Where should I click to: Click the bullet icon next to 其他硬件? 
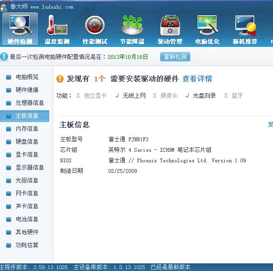[x=9, y=232]
